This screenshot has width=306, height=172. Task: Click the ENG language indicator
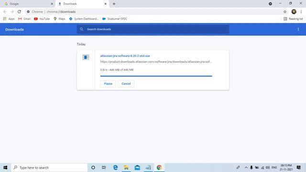tap(274, 168)
